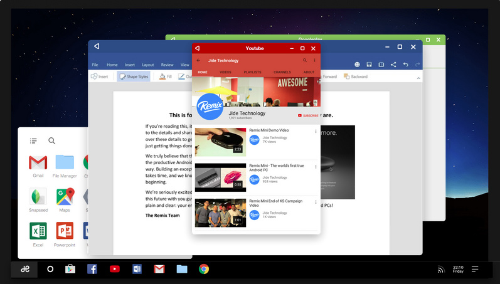Open the wireless cast icon in system tray

pyautogui.click(x=441, y=270)
